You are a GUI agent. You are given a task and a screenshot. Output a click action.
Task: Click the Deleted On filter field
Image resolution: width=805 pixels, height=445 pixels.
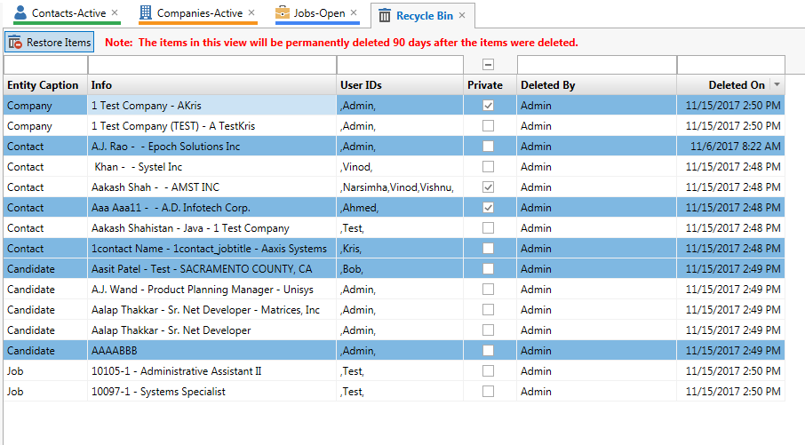[x=731, y=65]
